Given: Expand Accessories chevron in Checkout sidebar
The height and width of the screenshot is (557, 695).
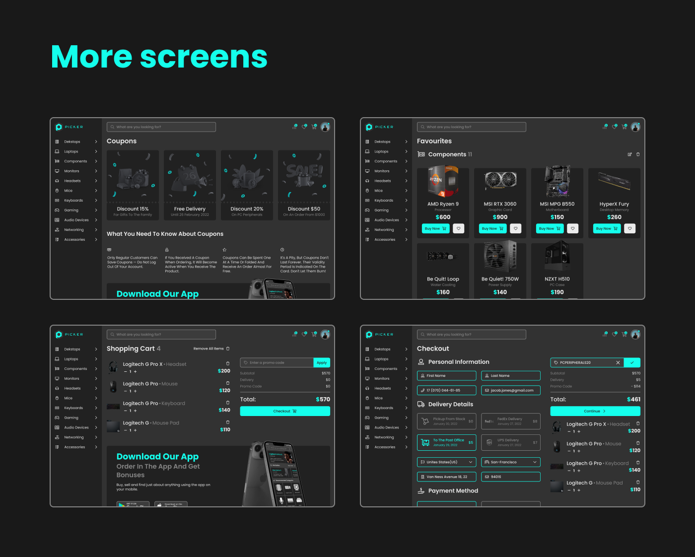Looking at the screenshot, I should coord(406,447).
